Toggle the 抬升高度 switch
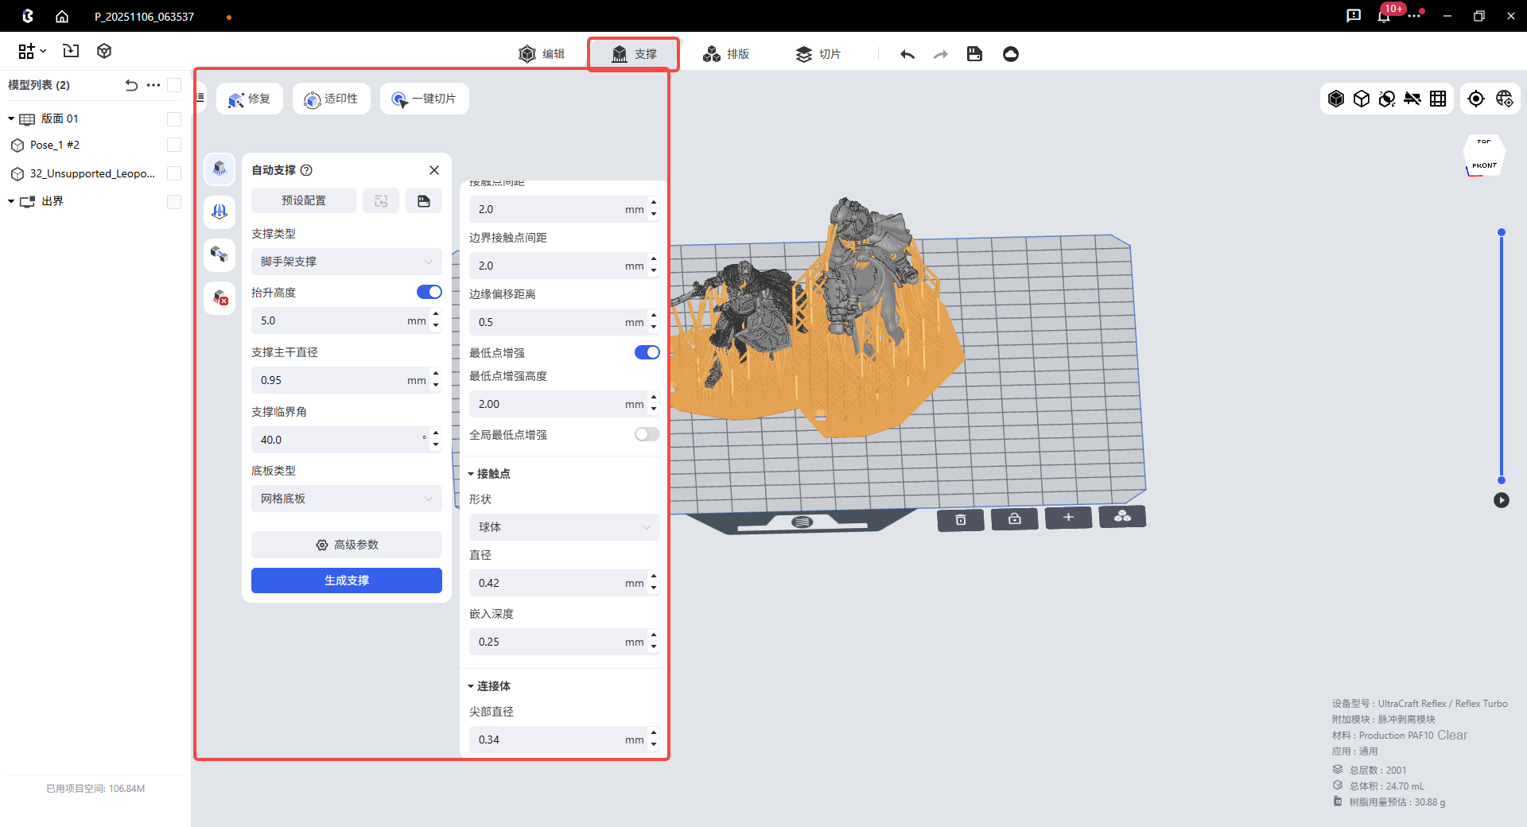1527x827 pixels. (429, 292)
